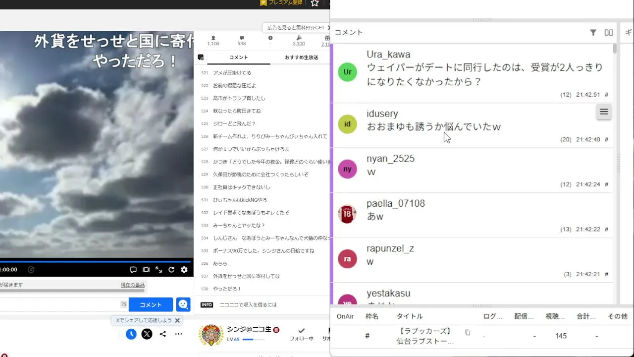Open the 現在の景品 link
Screen dimensions: 634x357
point(133,285)
